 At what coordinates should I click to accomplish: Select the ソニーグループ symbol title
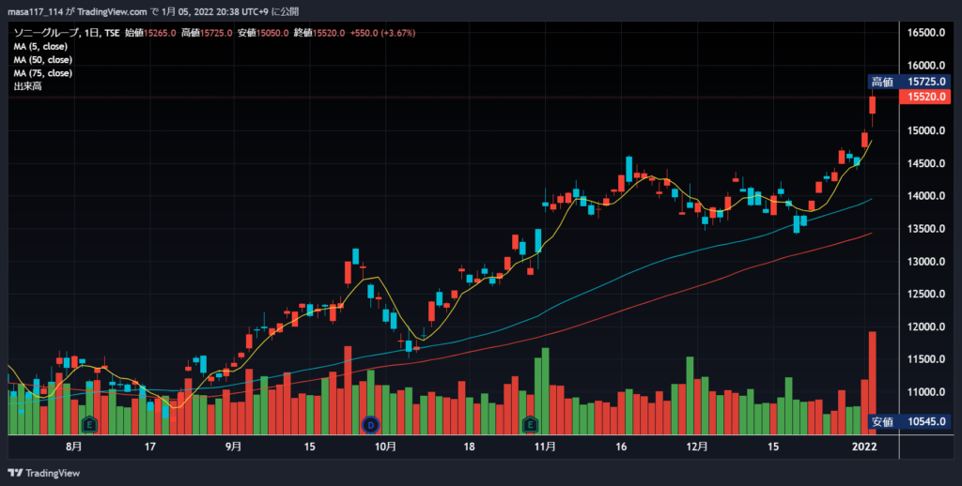[45, 33]
